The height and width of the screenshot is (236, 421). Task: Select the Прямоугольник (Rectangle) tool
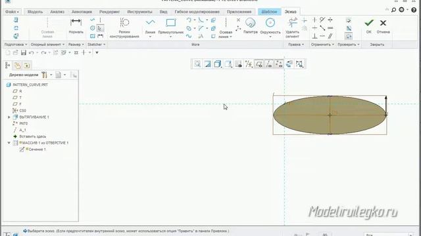coord(171,26)
